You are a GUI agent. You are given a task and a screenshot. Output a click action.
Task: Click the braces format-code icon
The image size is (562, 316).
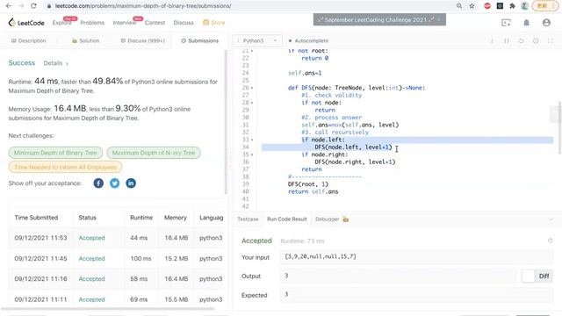(507, 41)
